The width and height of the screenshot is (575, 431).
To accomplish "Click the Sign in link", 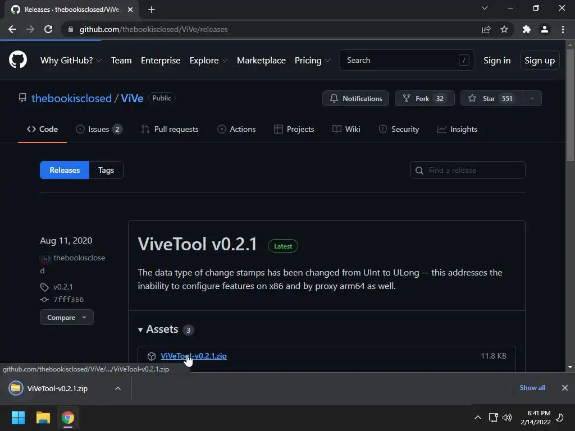I will 497,61.
